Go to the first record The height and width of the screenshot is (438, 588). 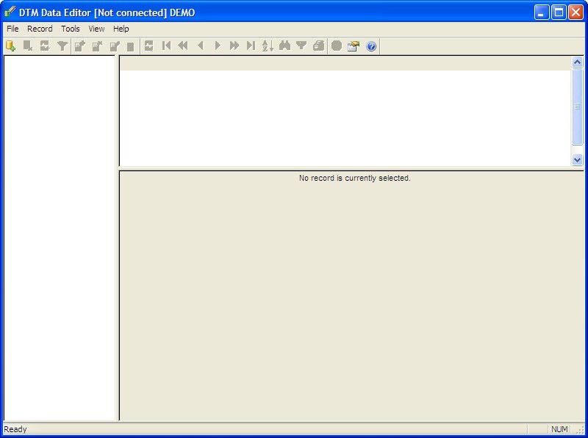(x=166, y=46)
